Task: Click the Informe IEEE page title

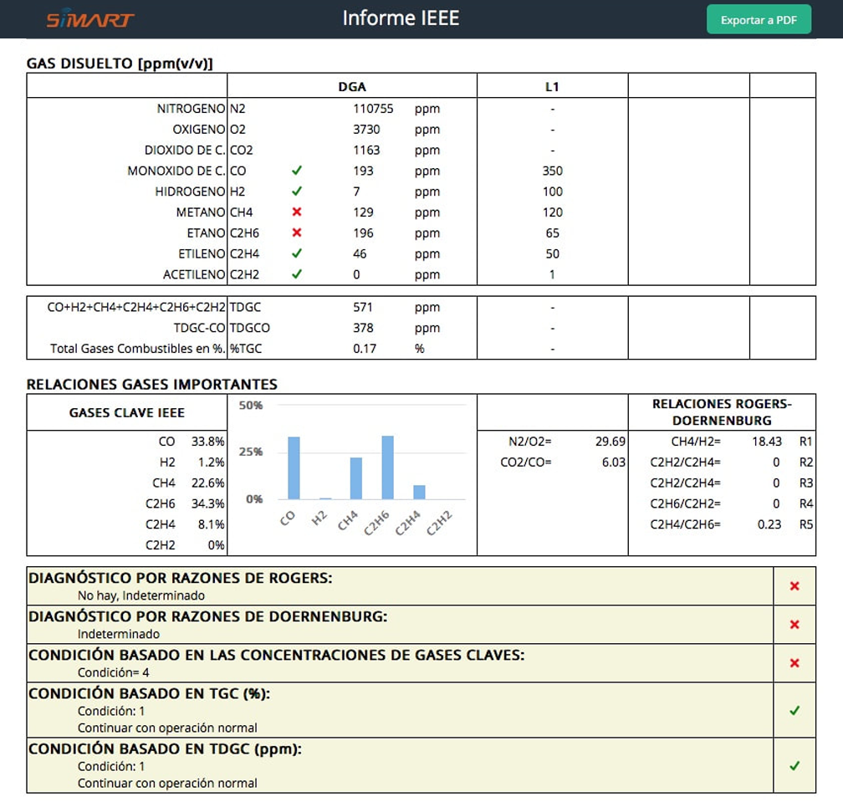Action: coord(401,18)
